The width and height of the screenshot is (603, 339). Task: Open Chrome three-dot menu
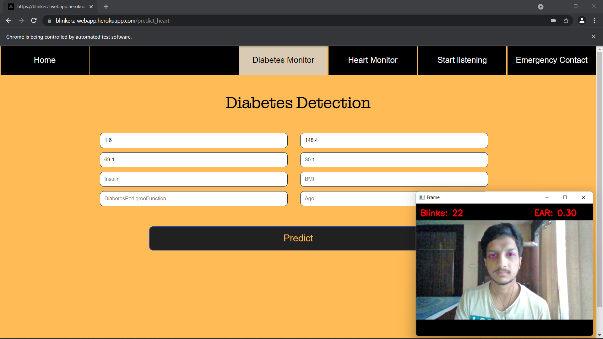click(594, 21)
